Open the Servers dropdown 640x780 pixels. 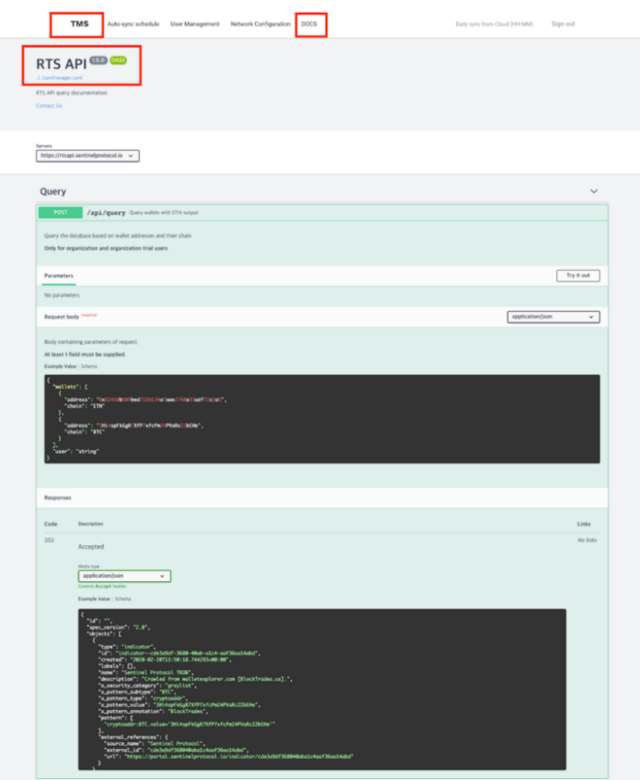(x=89, y=155)
